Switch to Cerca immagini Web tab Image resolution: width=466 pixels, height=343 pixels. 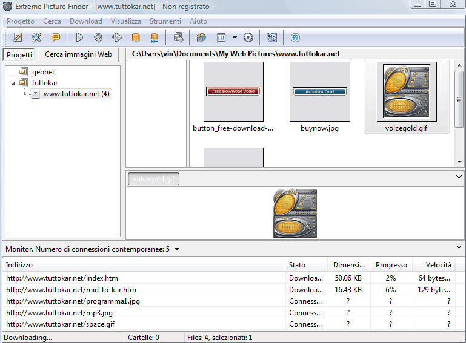click(x=78, y=54)
